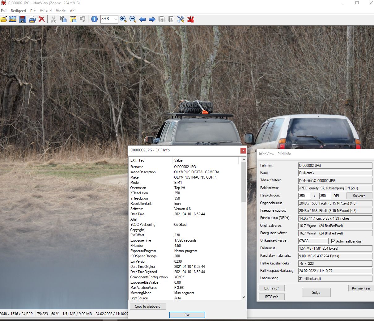
Task: Go to next image arrow icon
Action: coord(152,19)
